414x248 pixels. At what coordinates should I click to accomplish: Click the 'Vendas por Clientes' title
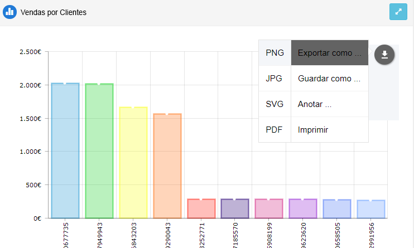(x=53, y=12)
